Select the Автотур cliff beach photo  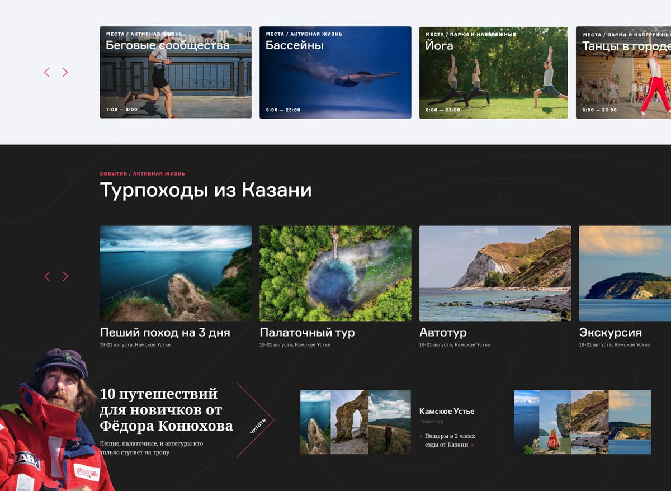[x=495, y=273]
